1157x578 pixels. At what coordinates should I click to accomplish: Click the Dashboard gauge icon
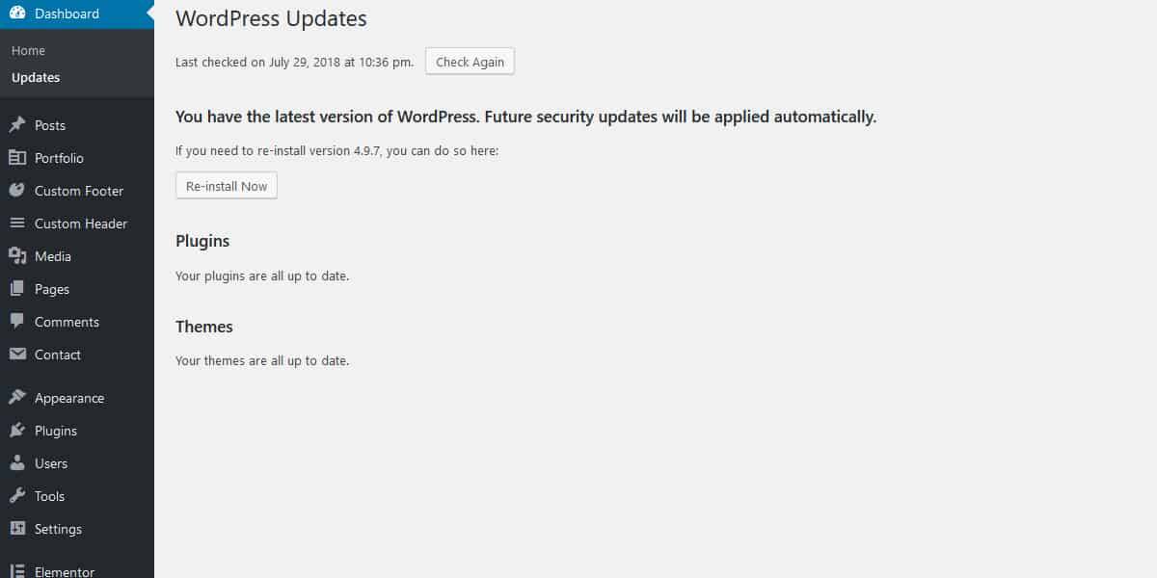pos(17,13)
